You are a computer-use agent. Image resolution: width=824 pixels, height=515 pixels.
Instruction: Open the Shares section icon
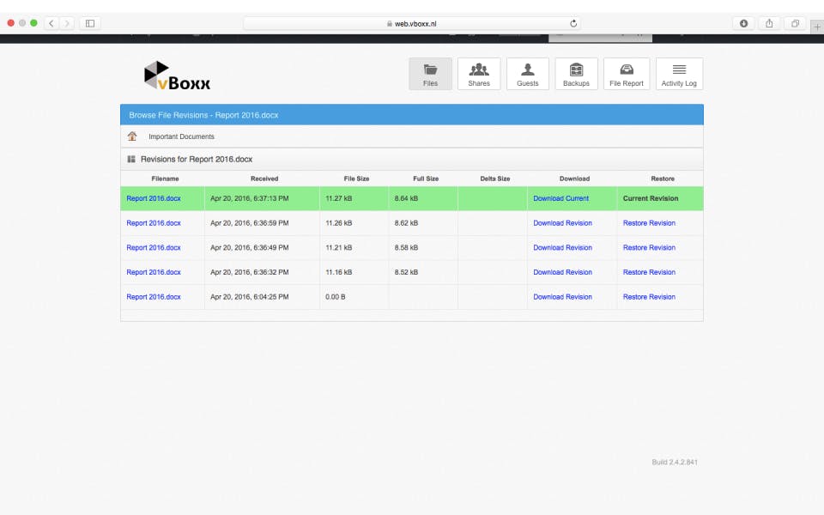click(479, 74)
